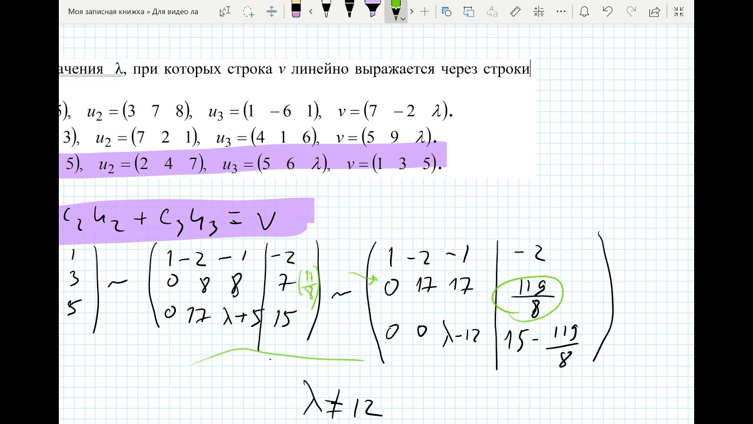Toggle the Ruler tool

(515, 11)
